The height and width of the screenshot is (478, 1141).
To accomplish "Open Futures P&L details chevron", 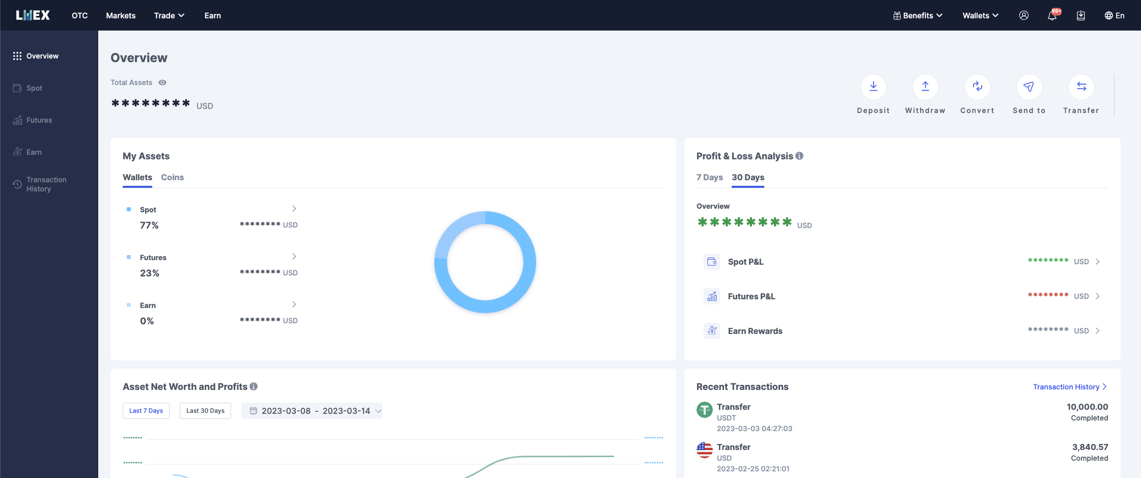I will point(1098,296).
